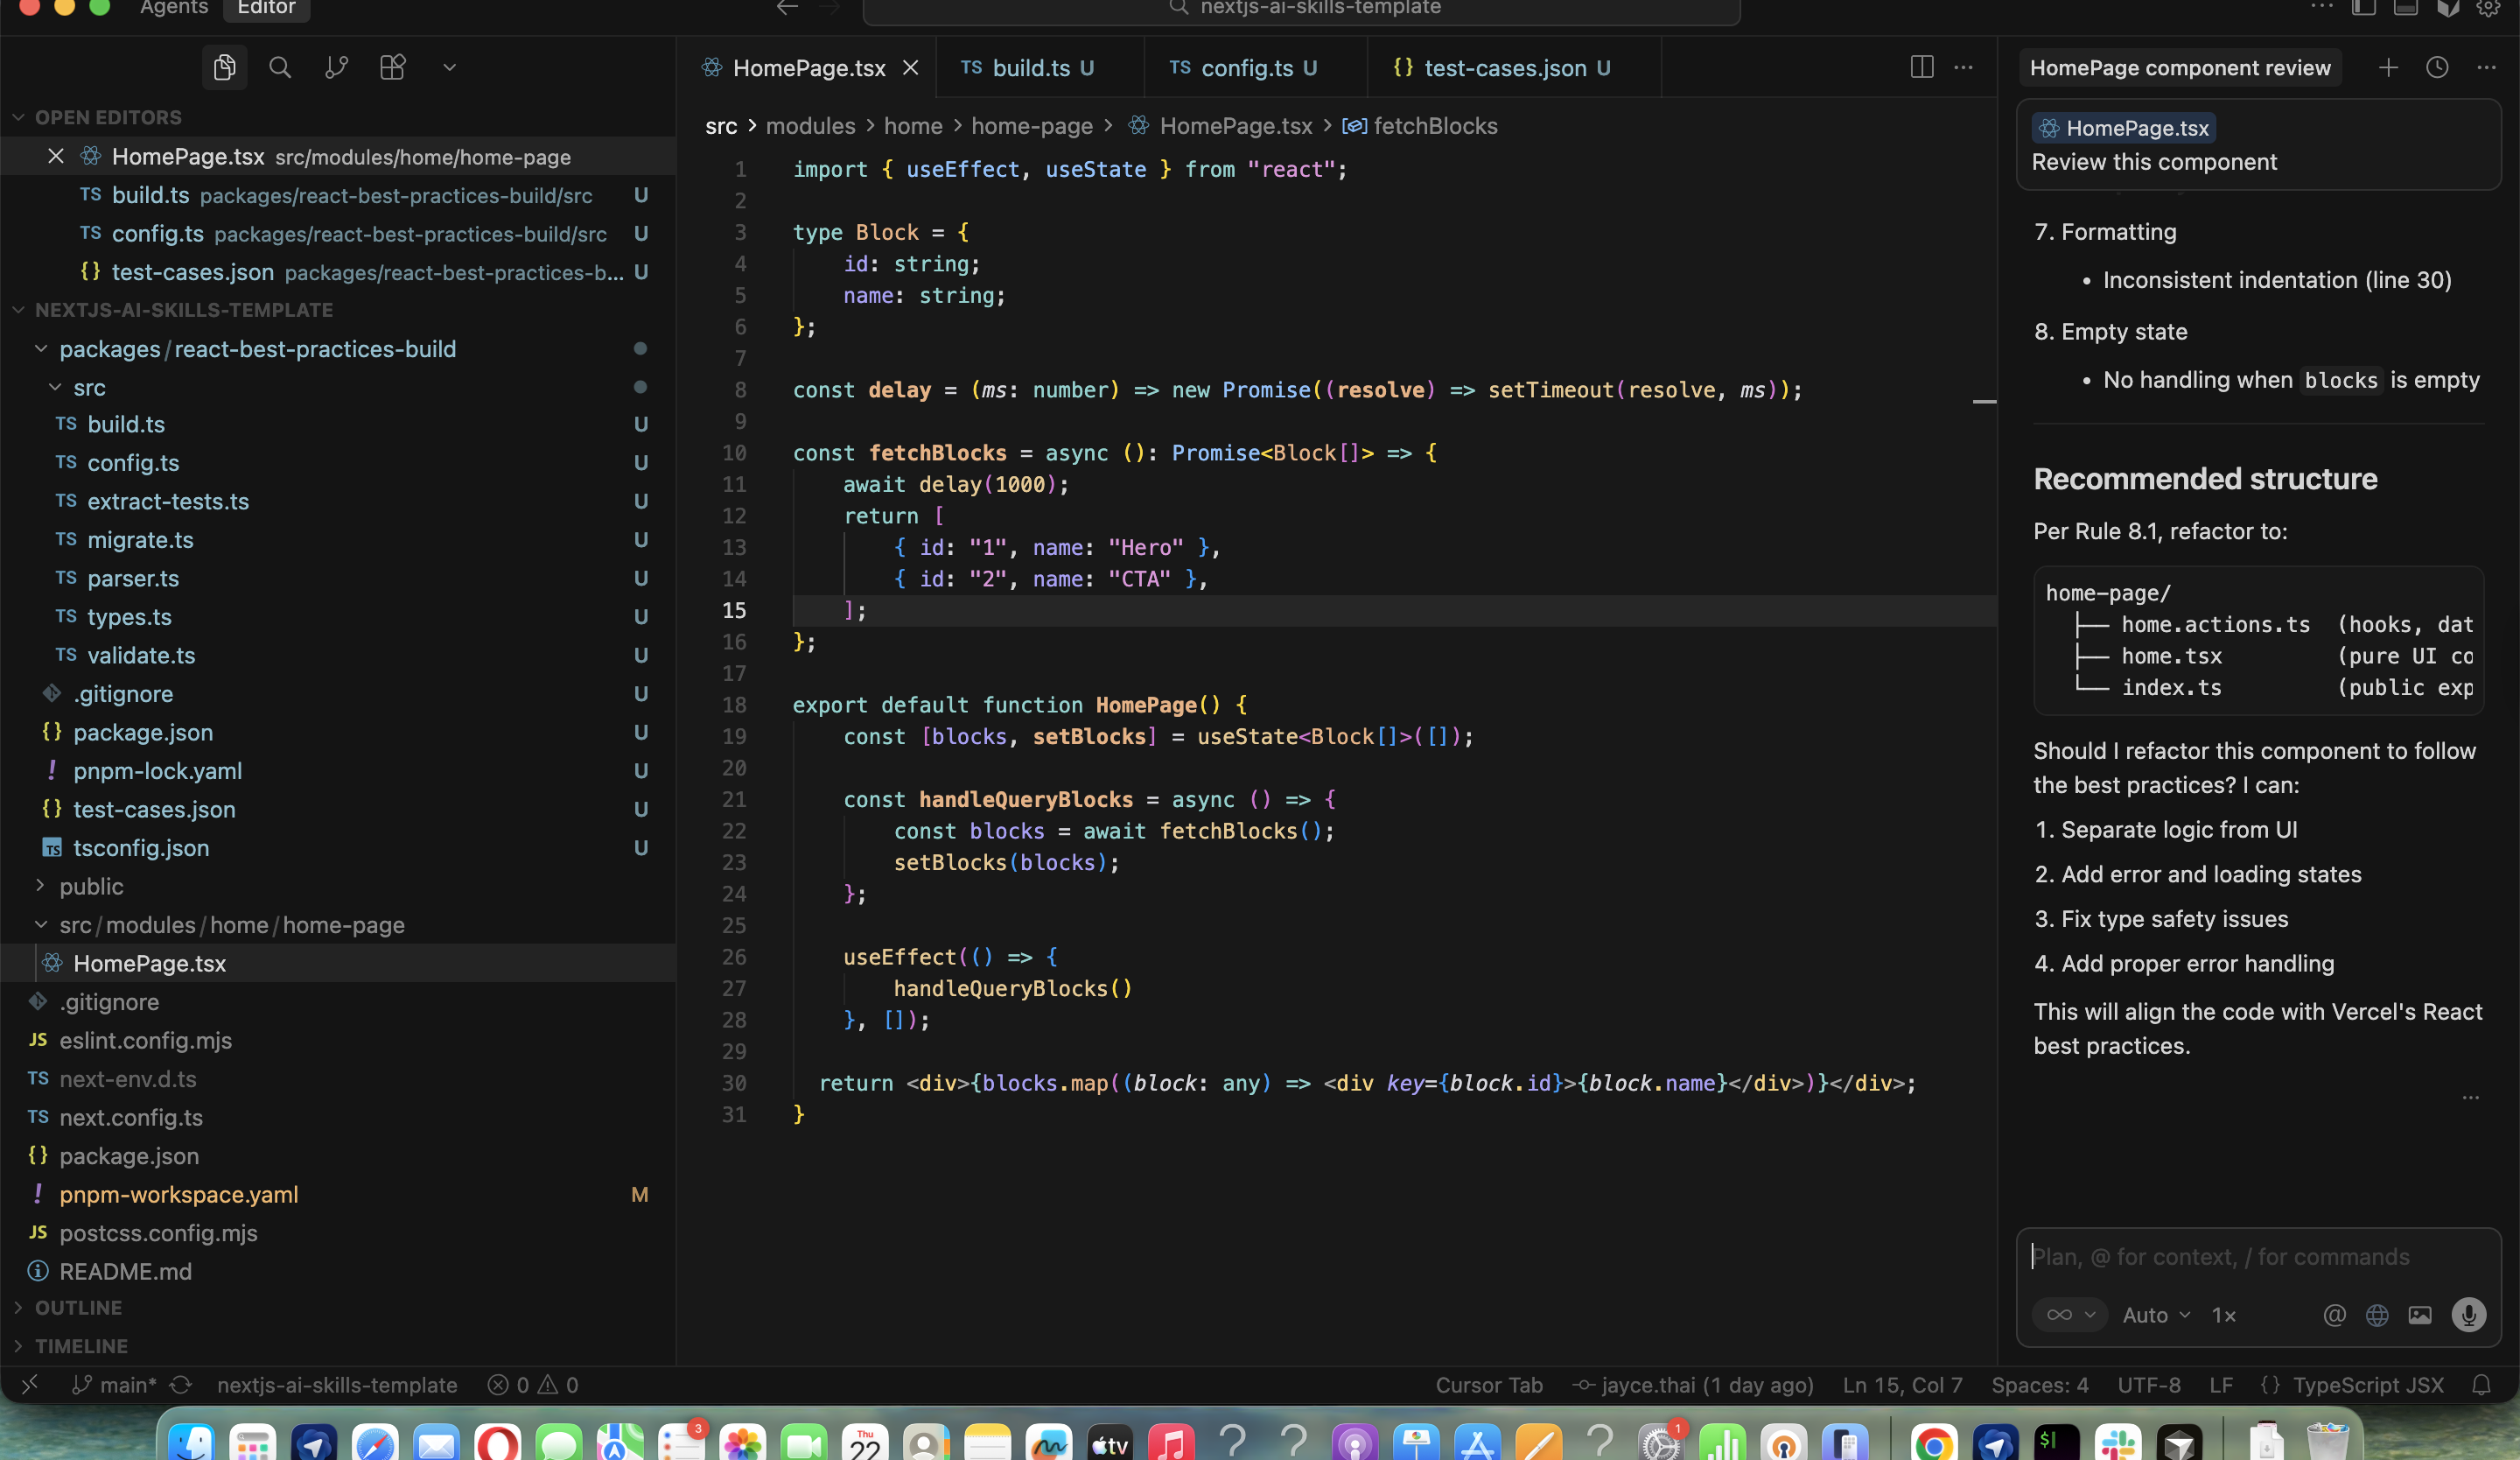Open Cursor settings gear icon
This screenshot has width=2520, height=1460.
tap(2488, 8)
